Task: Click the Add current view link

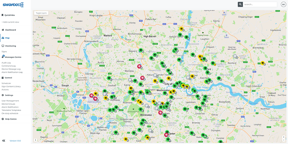Action: coord(10,22)
